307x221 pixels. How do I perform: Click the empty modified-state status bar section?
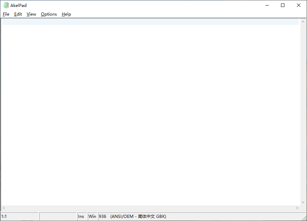pyautogui.click(x=58, y=216)
